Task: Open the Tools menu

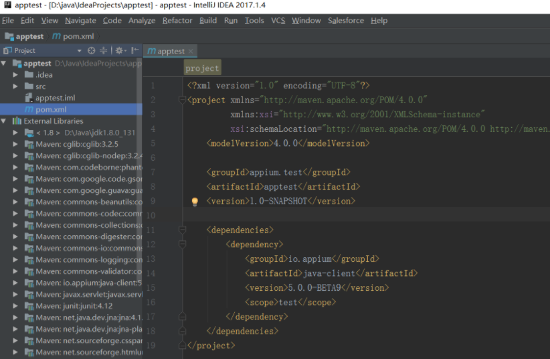Action: (254, 21)
